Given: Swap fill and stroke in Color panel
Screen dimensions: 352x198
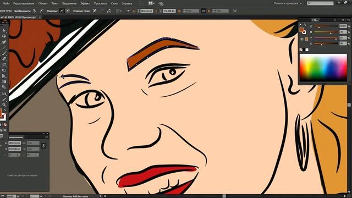Looking at the screenshot, I should [305, 25].
